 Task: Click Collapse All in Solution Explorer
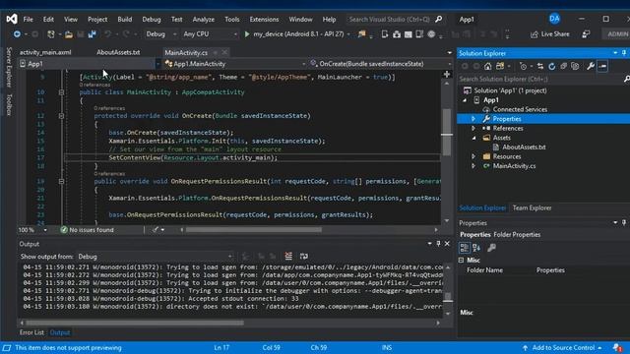(563, 66)
